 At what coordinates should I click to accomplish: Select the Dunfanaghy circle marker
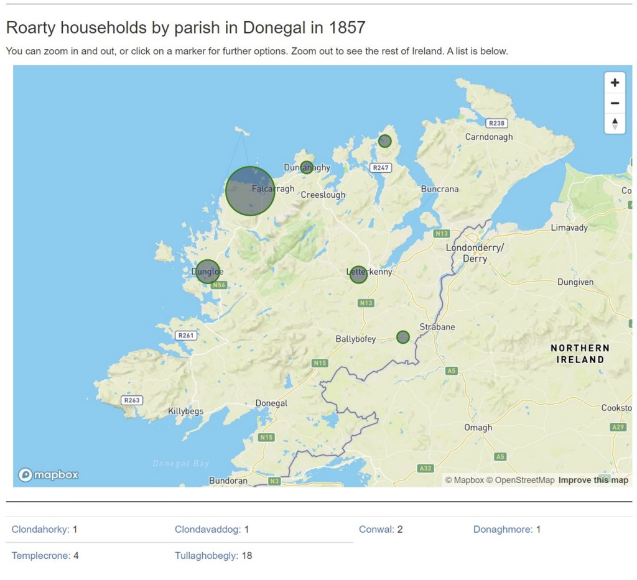point(307,167)
